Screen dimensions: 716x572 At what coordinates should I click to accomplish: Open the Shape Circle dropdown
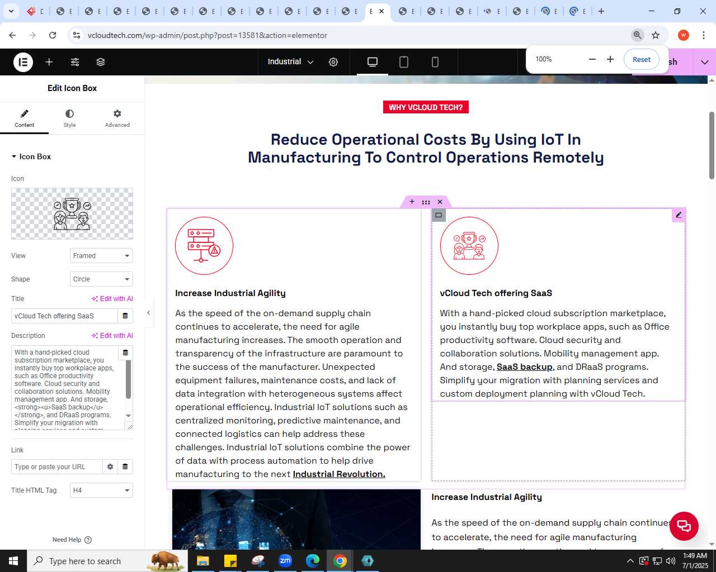pos(101,279)
